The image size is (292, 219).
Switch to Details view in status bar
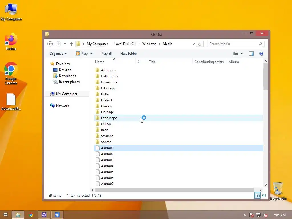point(257,196)
